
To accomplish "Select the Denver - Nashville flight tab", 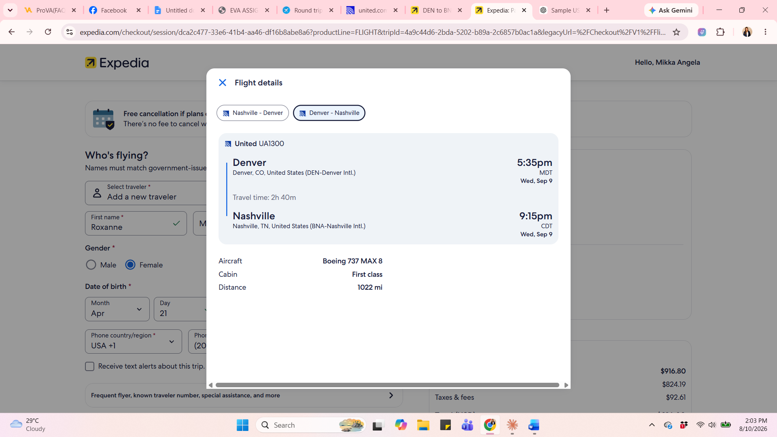I will click(329, 113).
